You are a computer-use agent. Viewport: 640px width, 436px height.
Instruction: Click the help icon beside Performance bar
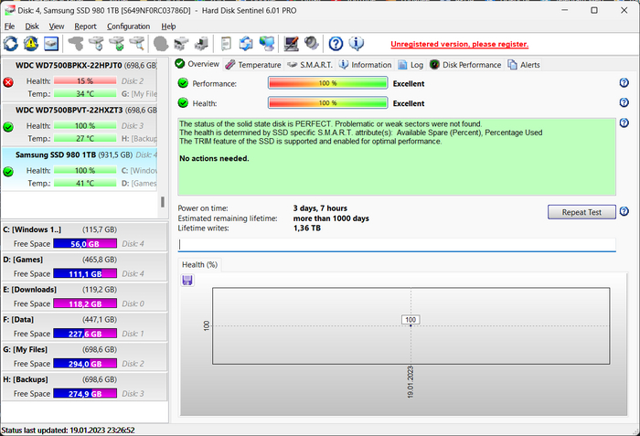click(x=624, y=83)
